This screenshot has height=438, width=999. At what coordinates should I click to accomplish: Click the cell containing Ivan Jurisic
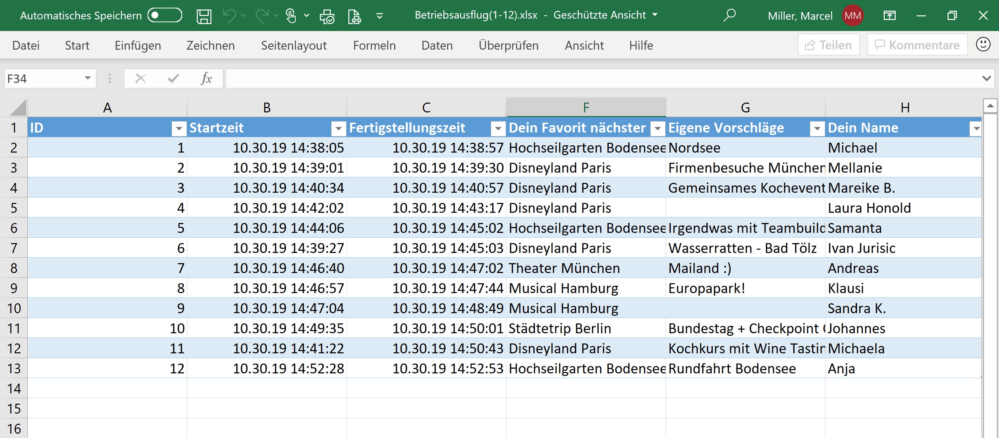tap(904, 248)
